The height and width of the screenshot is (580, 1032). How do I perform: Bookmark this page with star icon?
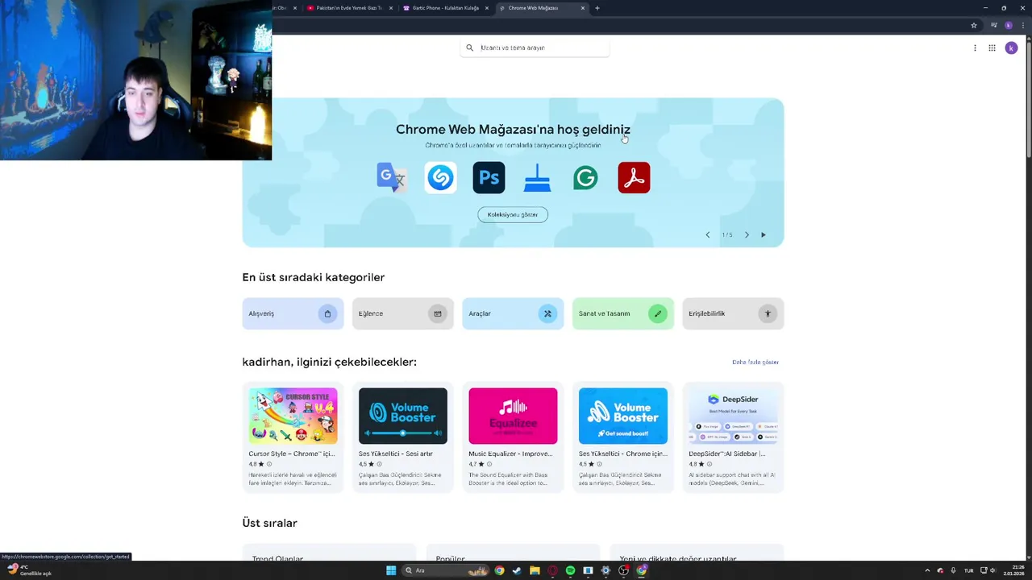pos(974,25)
